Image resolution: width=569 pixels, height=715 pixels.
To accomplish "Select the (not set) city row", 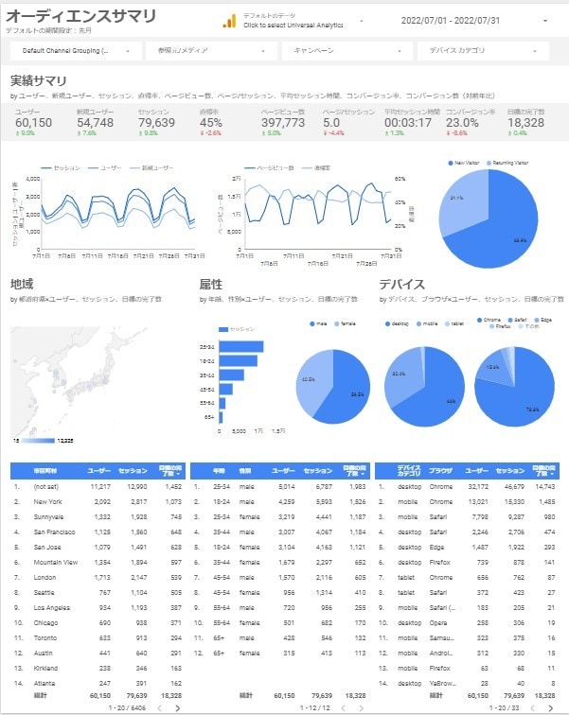I will pos(98,486).
